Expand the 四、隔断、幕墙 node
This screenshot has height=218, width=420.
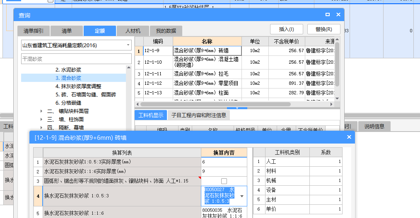tap(41, 127)
